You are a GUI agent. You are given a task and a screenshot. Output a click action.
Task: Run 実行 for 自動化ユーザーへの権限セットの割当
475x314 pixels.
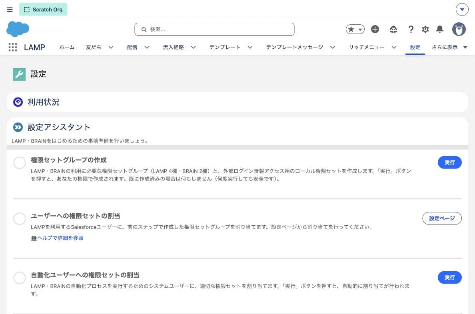[449, 278]
